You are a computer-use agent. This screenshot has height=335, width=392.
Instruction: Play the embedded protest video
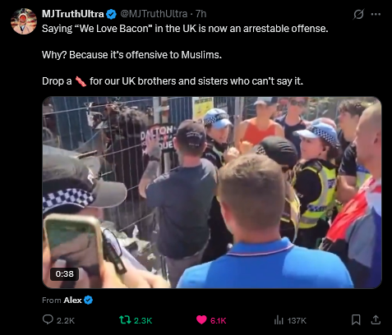click(x=212, y=192)
